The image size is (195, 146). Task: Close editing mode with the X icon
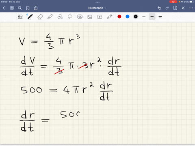pyautogui.click(x=183, y=8)
